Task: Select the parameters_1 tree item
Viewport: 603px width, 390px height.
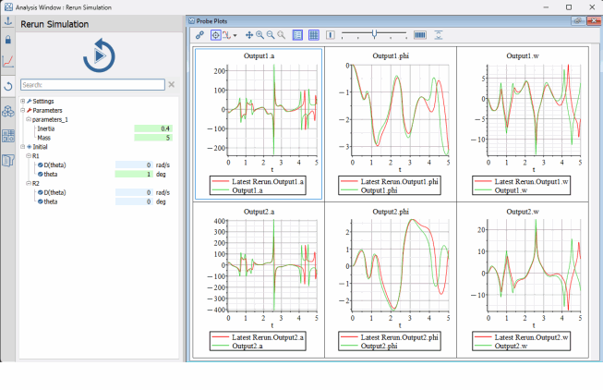Action: 52,119
